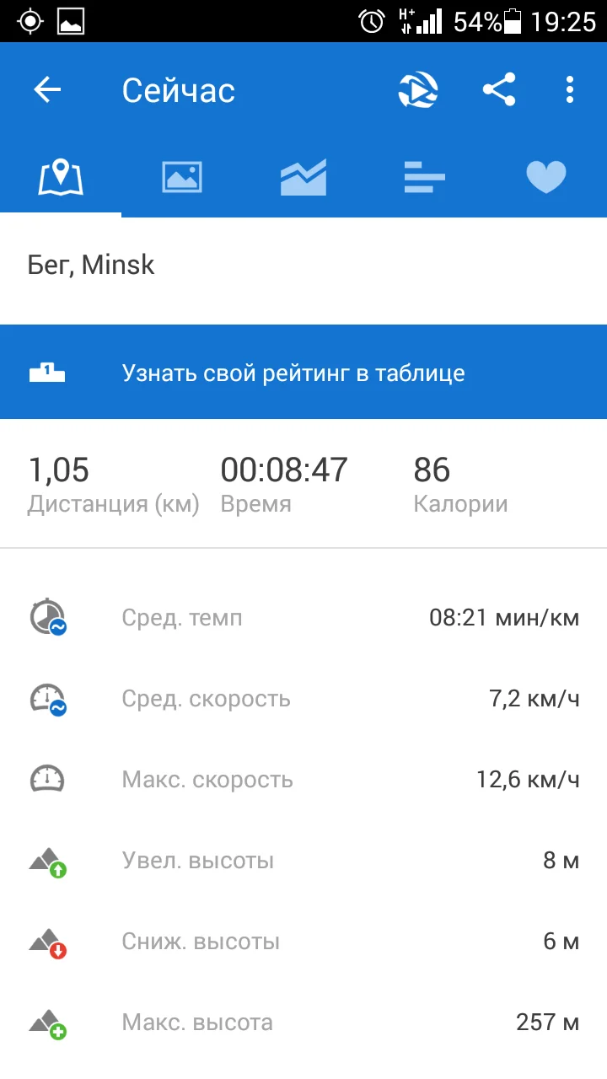Image resolution: width=607 pixels, height=1079 pixels.
Task: Tap the share icon
Action: point(499,89)
